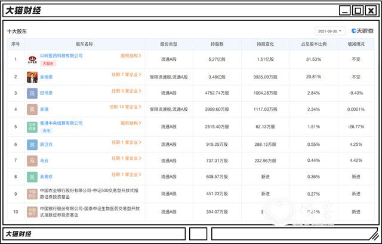This screenshot has width=382, height=244.
Task: View 股权结构 for 以岭医药科技有限公司
Action: click(x=131, y=55)
